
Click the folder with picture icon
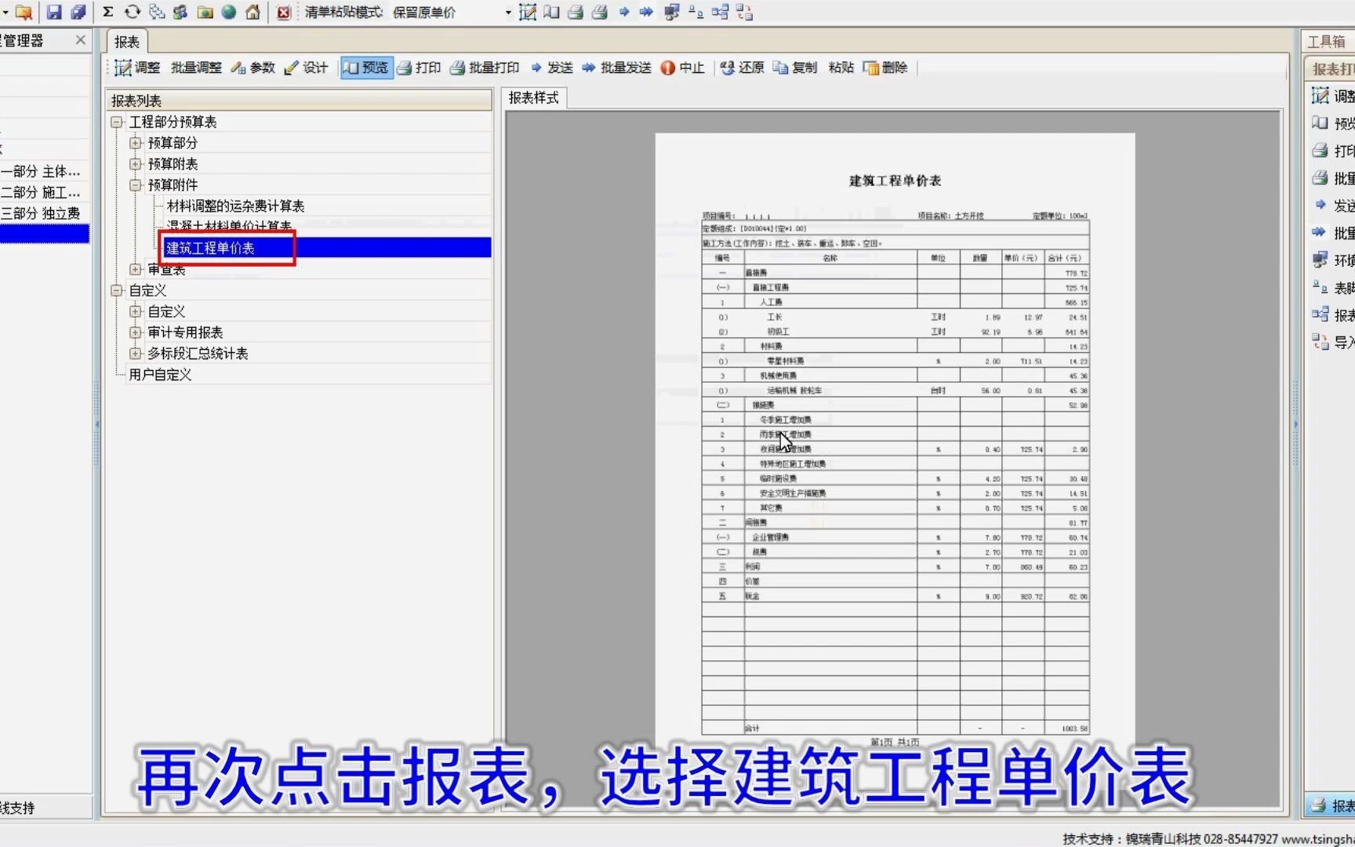click(x=205, y=12)
